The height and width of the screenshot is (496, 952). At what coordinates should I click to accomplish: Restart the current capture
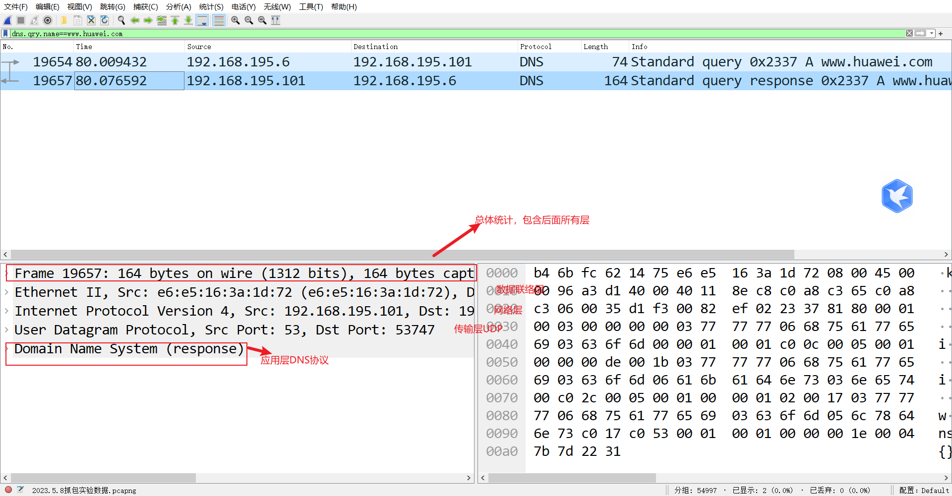34,20
